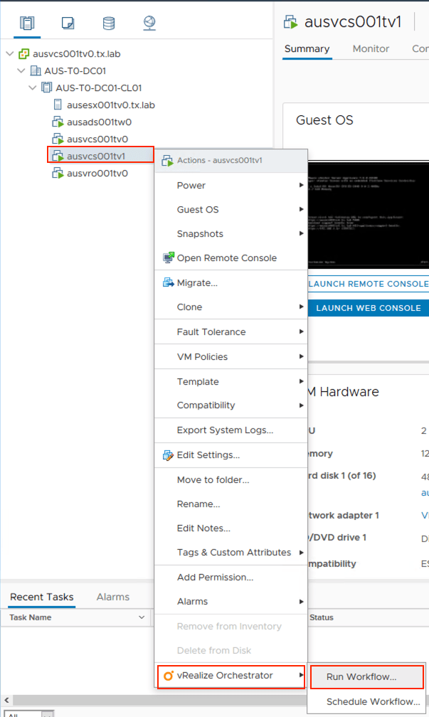The height and width of the screenshot is (717, 429).
Task: Open the Storage inventory view icon
Action: click(108, 23)
